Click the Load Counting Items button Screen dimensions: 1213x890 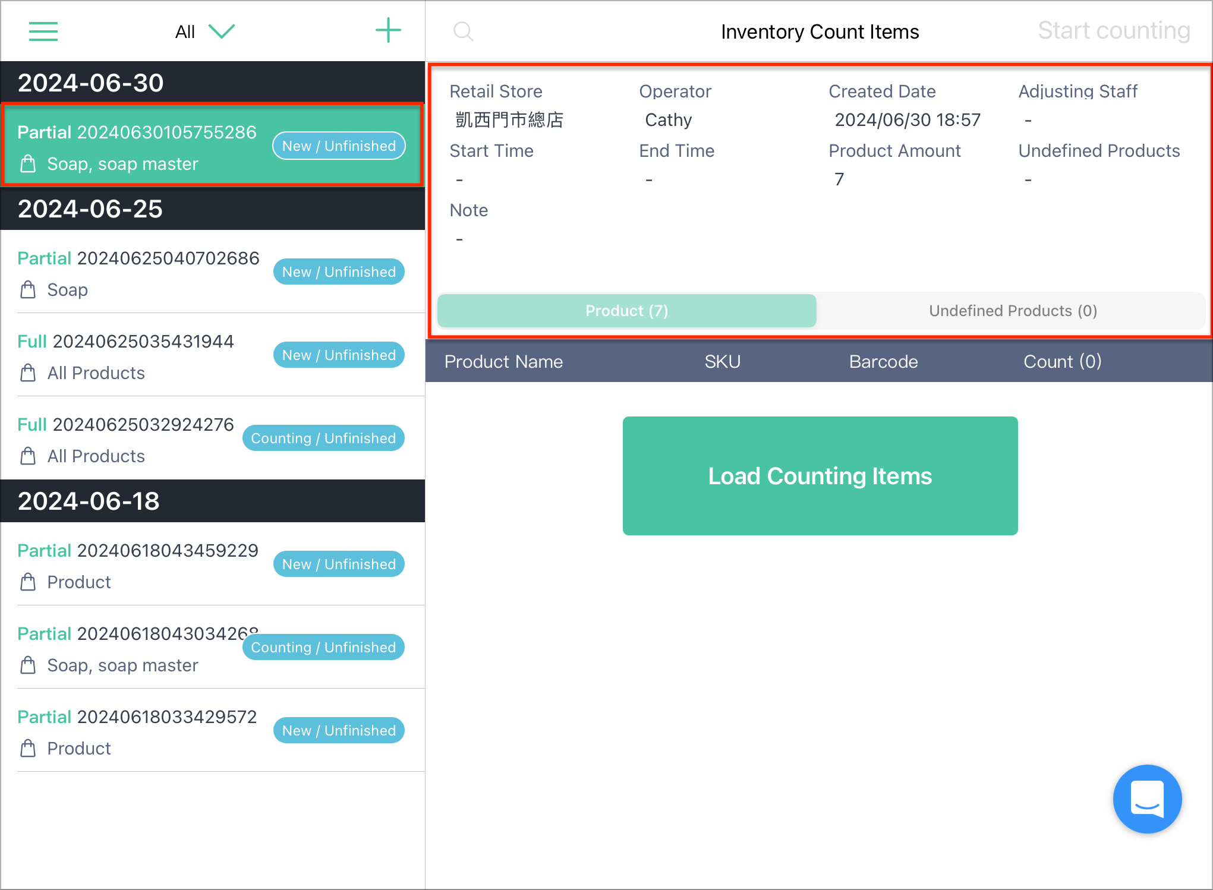(x=820, y=476)
